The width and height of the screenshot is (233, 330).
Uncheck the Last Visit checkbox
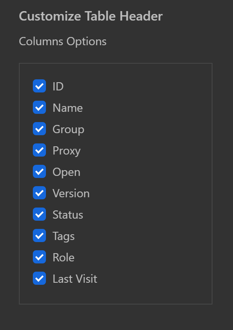click(39, 278)
